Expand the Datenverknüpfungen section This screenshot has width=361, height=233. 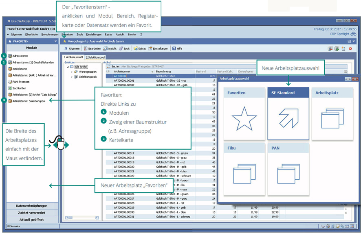click(x=32, y=205)
